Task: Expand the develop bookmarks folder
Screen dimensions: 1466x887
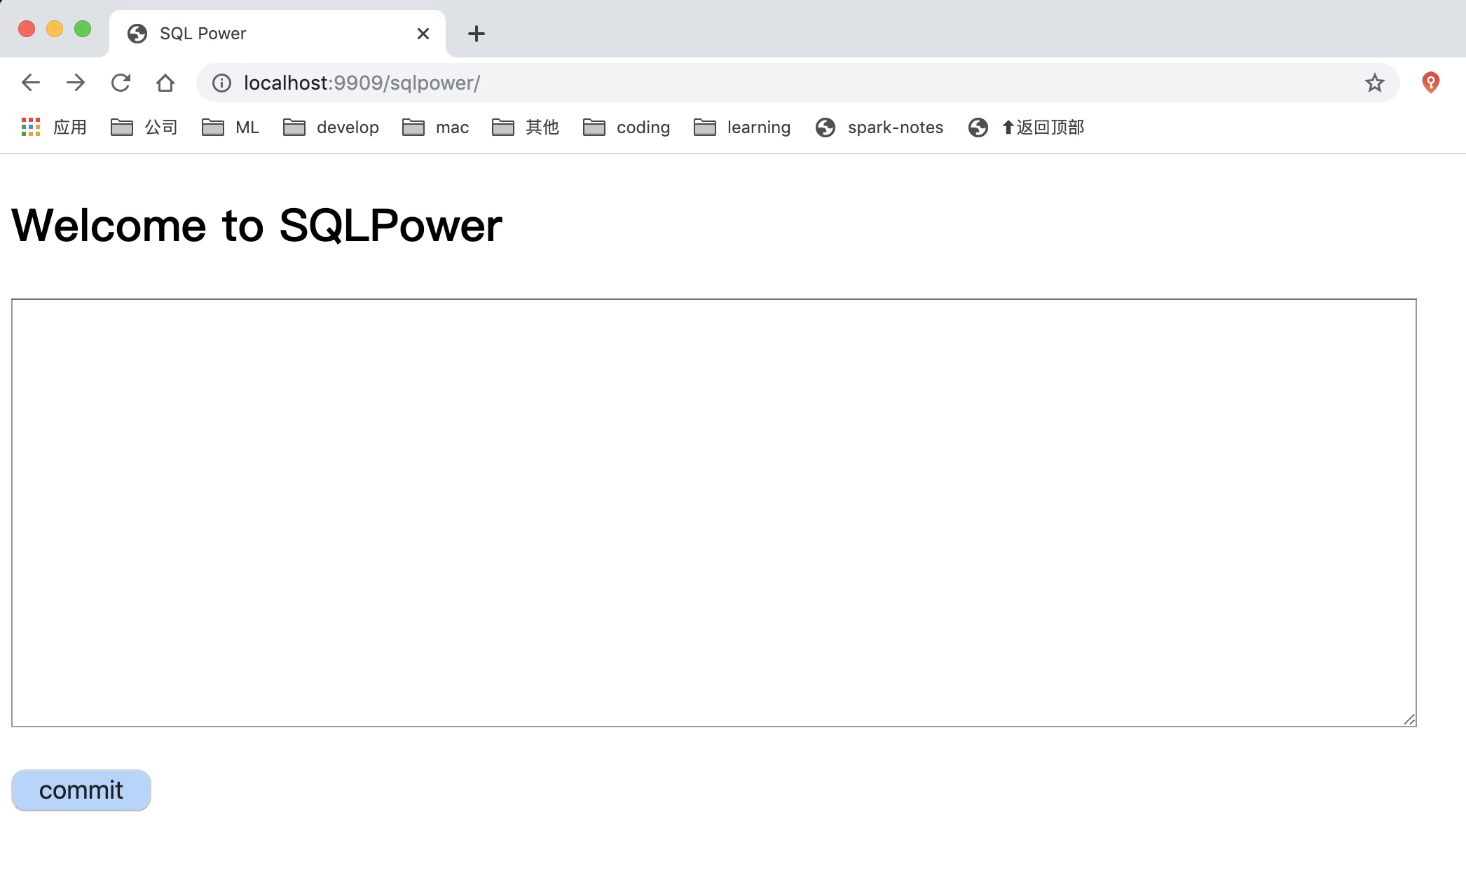Action: (x=331, y=128)
